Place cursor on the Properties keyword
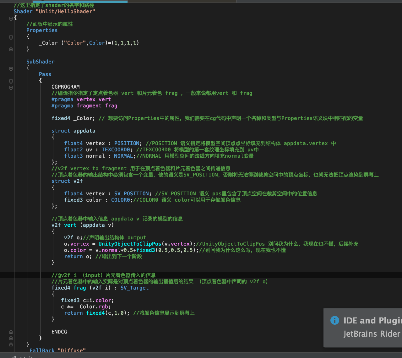 (x=42, y=30)
